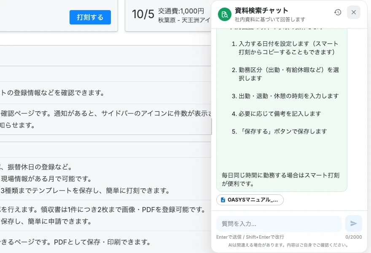Click the 打刻する button
The image size is (371, 253).
click(x=90, y=17)
